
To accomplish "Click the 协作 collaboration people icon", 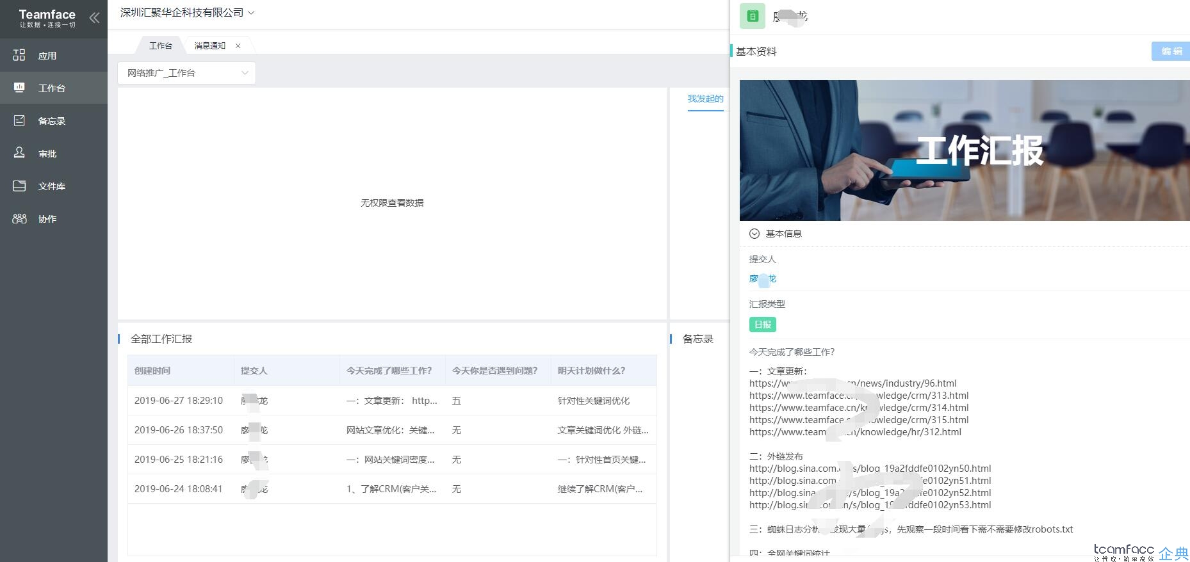I will point(19,218).
